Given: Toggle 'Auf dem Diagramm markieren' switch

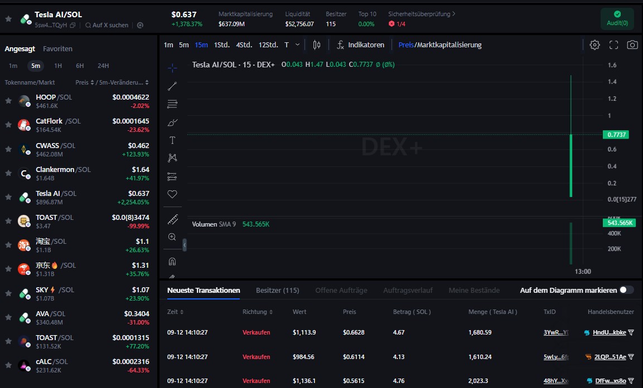Looking at the screenshot, I should [x=626, y=290].
